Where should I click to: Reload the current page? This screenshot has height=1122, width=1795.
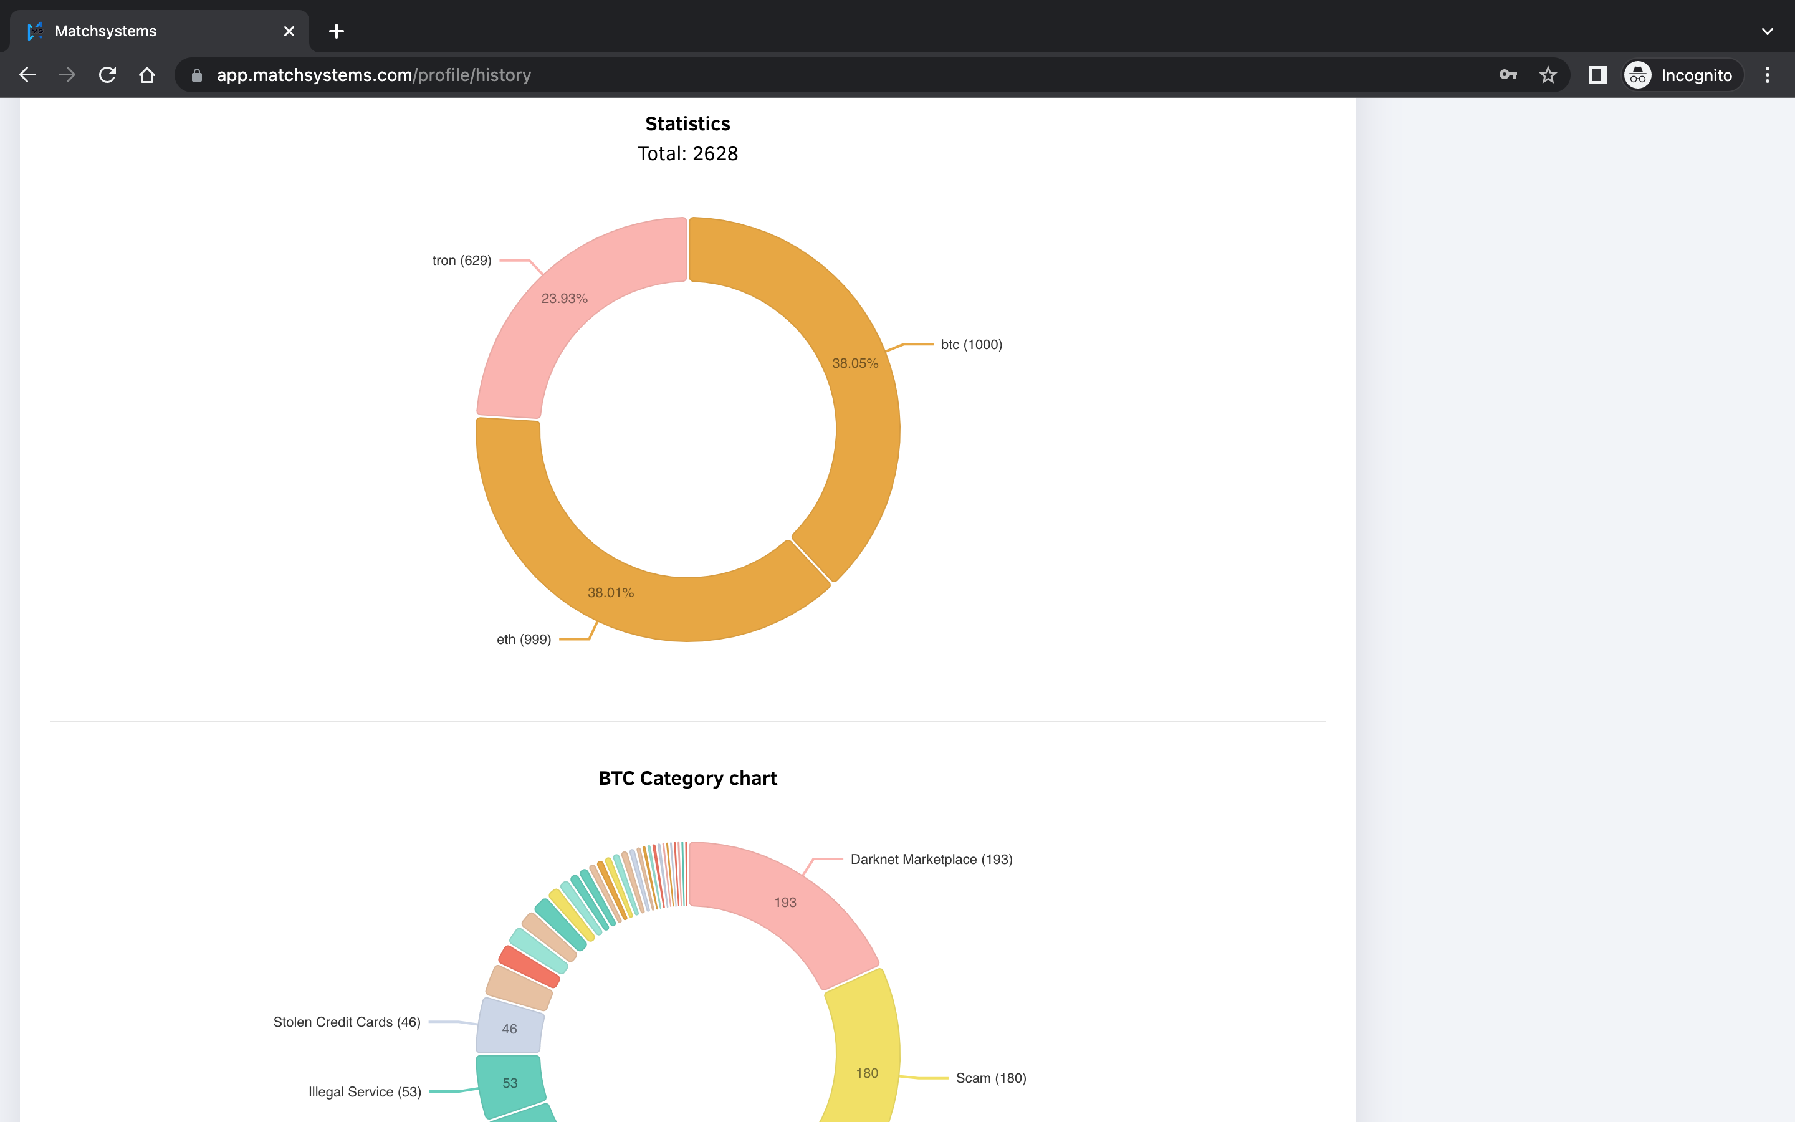(x=108, y=75)
